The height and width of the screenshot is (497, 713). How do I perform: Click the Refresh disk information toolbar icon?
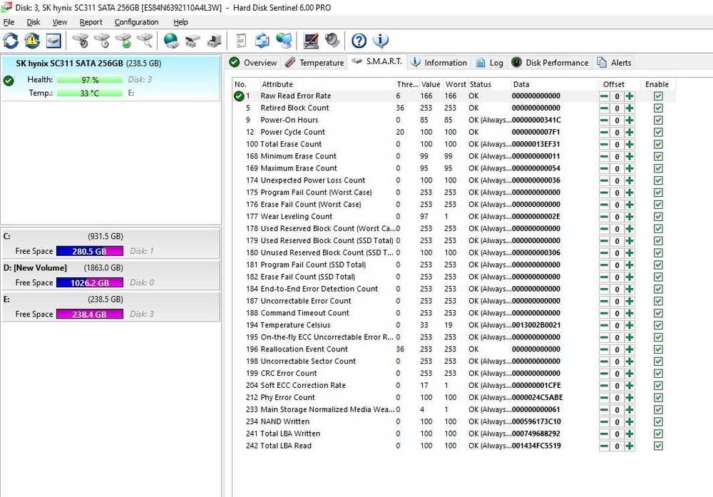[11, 41]
